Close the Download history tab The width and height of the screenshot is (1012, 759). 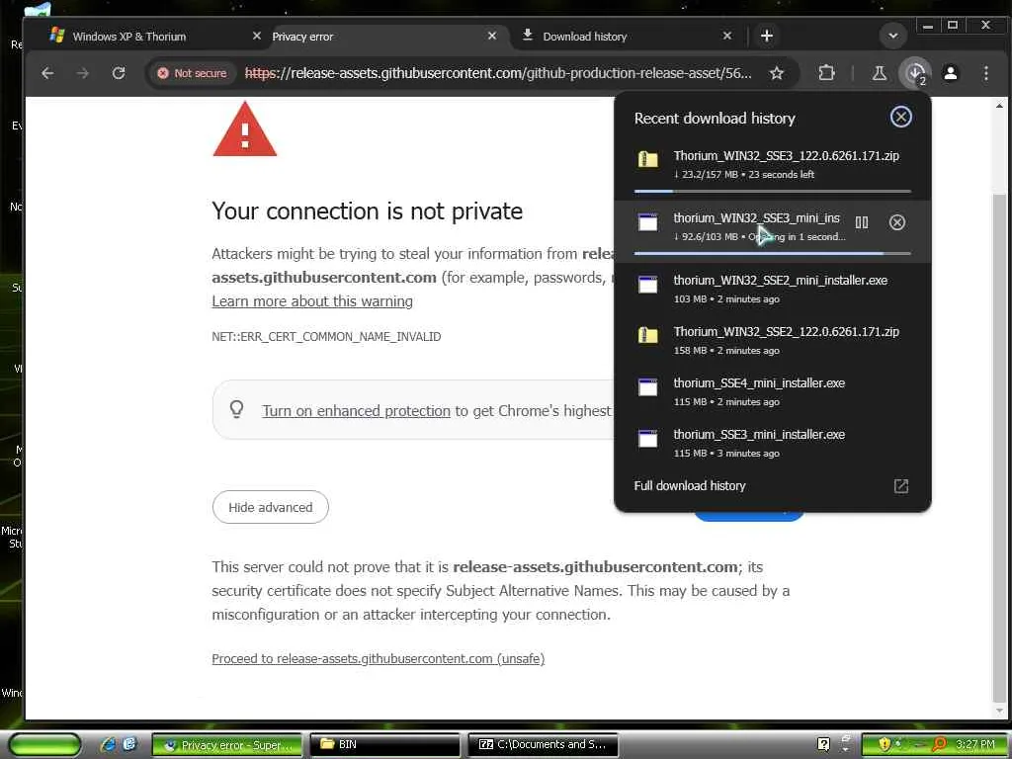point(727,37)
